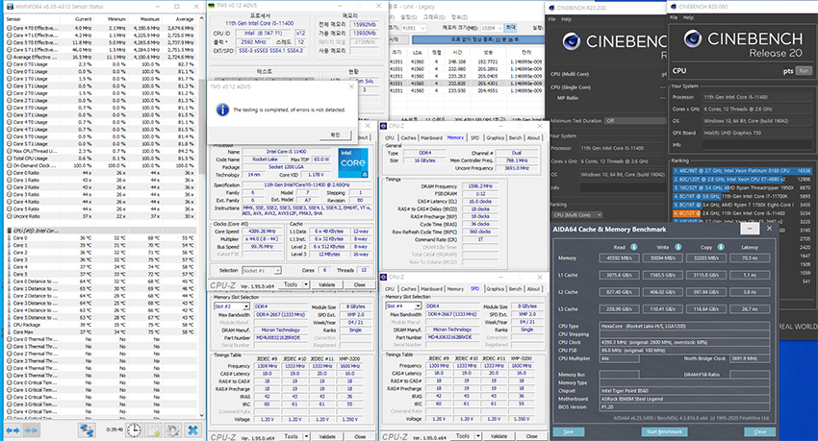This screenshot has width=818, height=441.
Task: Click LinX blue completion progress bar
Action: click(477, 39)
